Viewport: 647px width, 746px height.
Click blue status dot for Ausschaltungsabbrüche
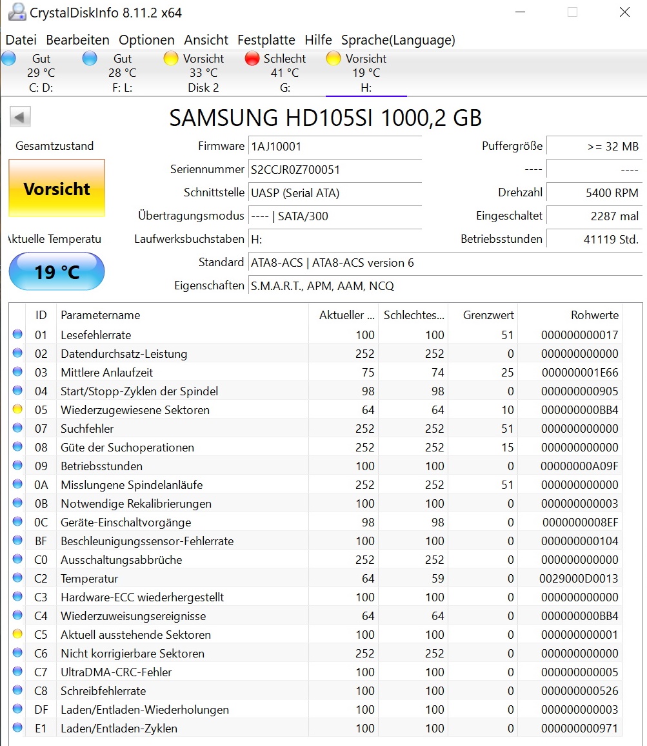coord(17,559)
